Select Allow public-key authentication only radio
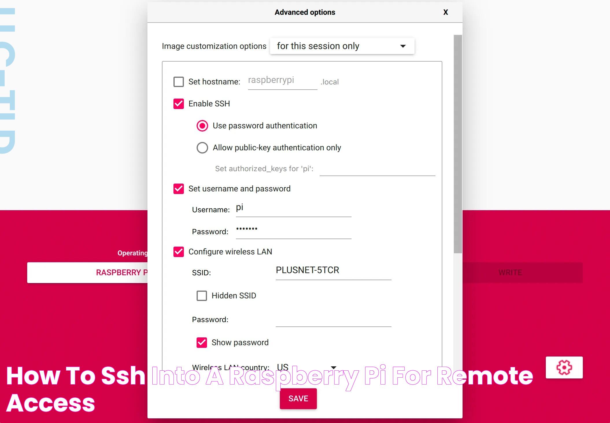This screenshot has width=610, height=423. [x=202, y=147]
